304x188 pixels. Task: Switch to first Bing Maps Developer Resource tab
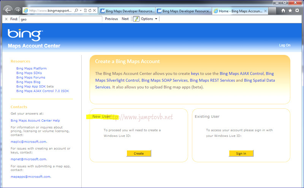pos(127,11)
